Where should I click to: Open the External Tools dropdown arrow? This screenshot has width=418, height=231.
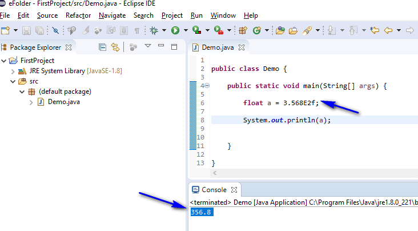(229, 30)
